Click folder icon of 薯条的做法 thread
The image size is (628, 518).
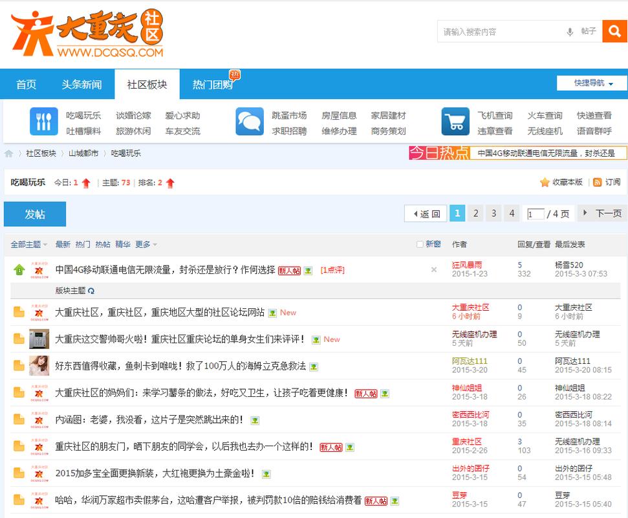tap(19, 392)
